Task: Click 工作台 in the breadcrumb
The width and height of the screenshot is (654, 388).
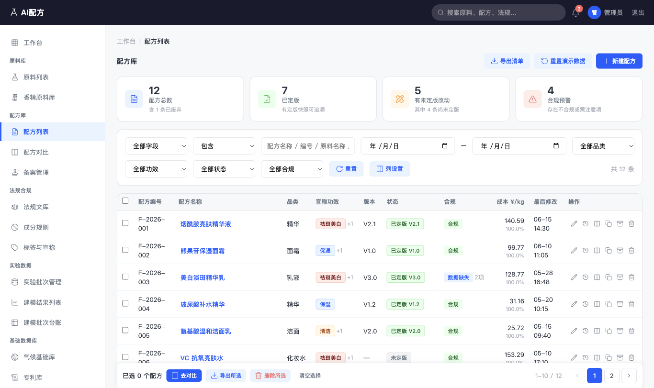Action: pyautogui.click(x=126, y=41)
